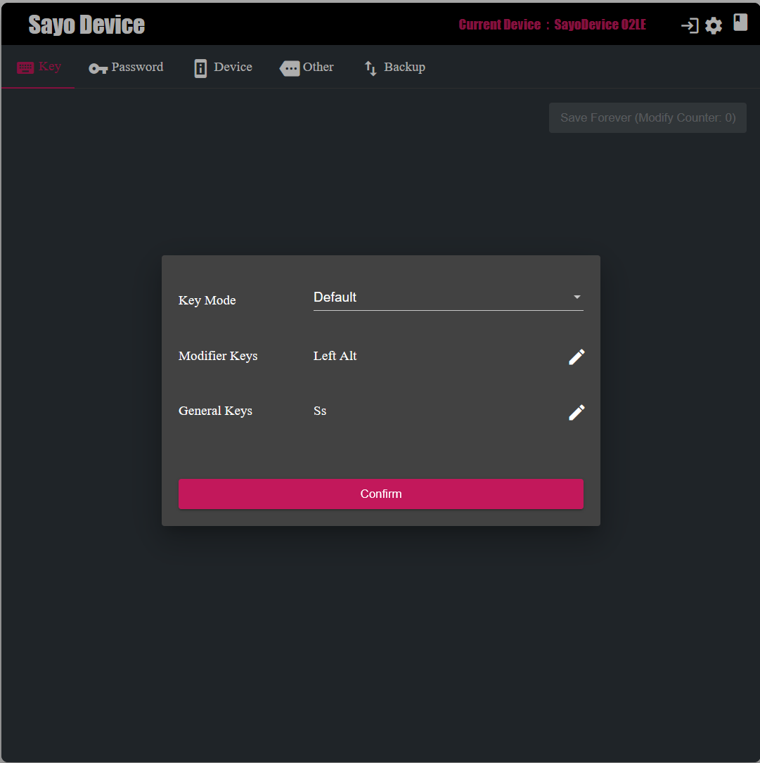Switch to the Backup tab

[395, 67]
